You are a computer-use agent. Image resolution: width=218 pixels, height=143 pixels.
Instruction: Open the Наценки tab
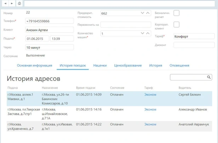100,65
